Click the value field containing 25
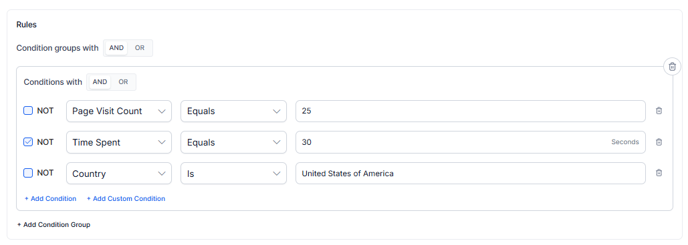Image resolution: width=688 pixels, height=245 pixels. pos(471,111)
